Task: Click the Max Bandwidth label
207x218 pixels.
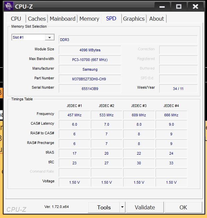Action: (41, 59)
